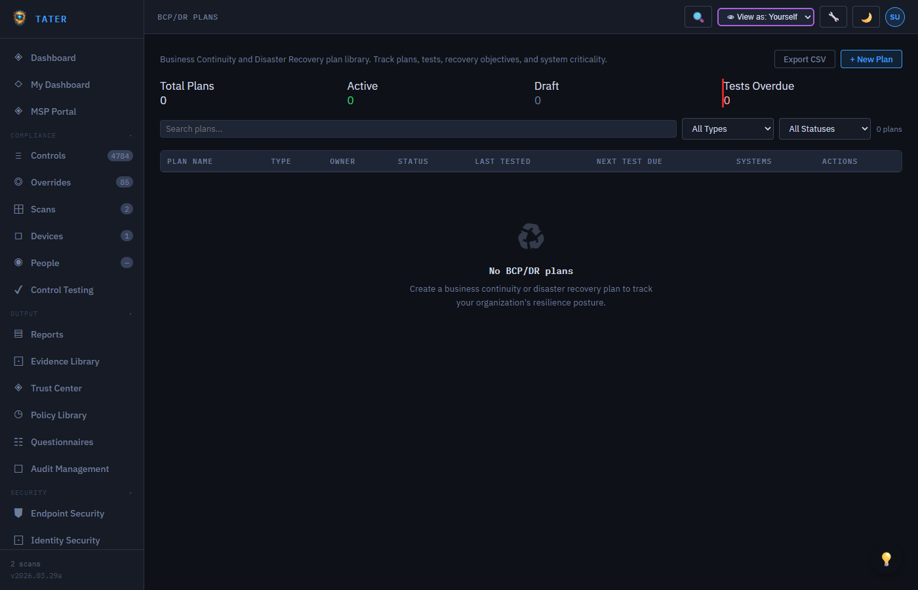
Task: Open Dashboard in the sidebar
Action: 72,58
